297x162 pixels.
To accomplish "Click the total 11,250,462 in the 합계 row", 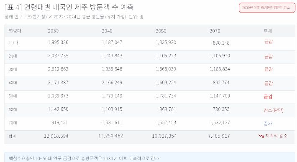I will (110, 136).
